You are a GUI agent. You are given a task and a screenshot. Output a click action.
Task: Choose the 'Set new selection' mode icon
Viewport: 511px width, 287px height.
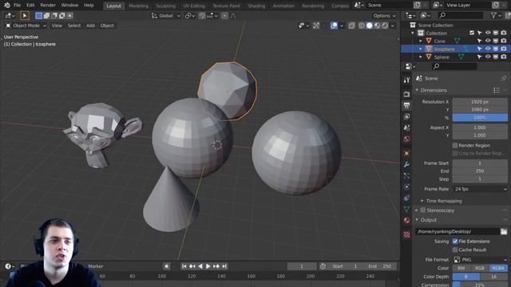pyautogui.click(x=39, y=16)
